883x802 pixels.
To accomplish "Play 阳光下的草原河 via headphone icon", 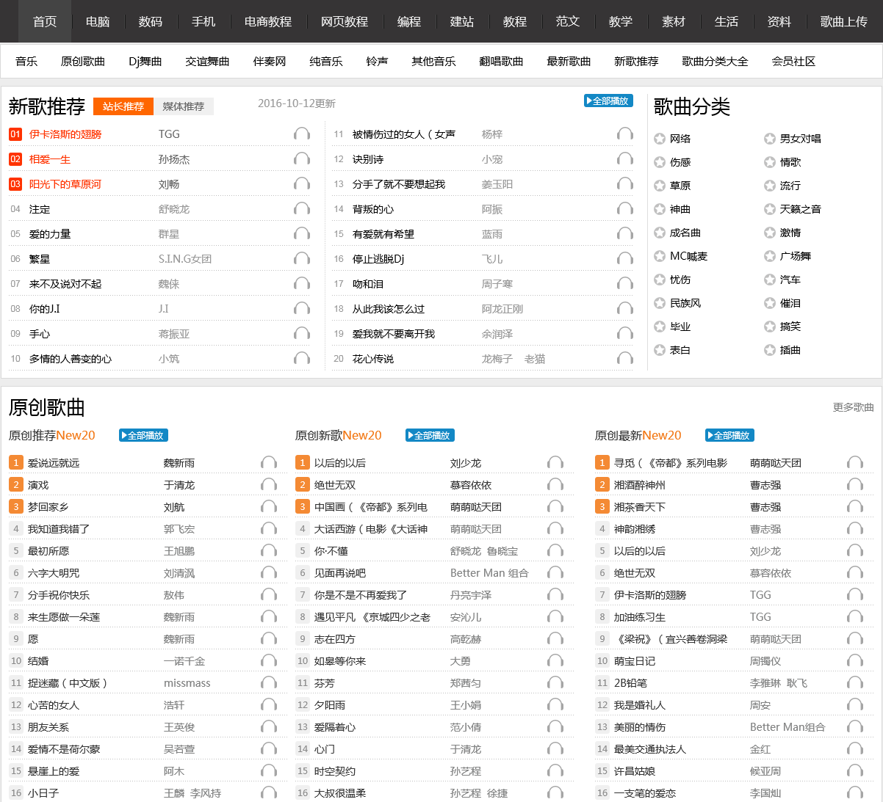I will (302, 183).
